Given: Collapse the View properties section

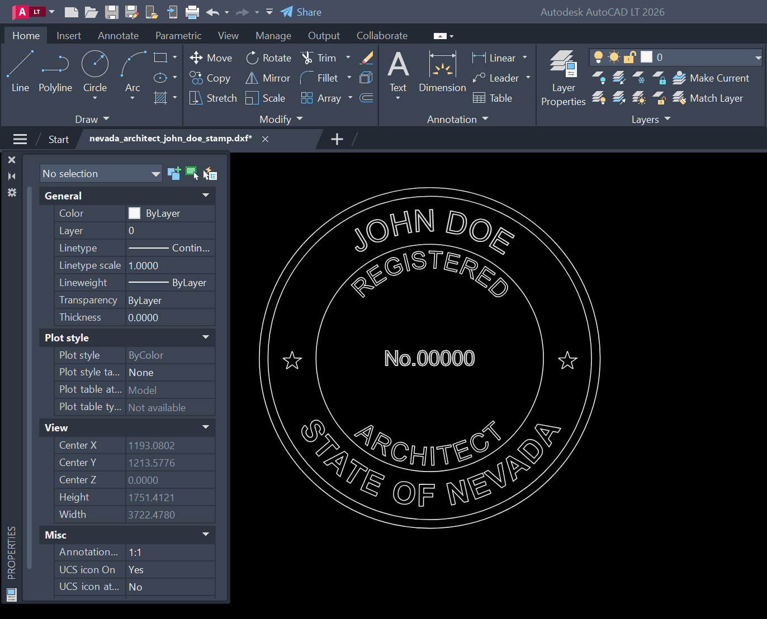Looking at the screenshot, I should 206,427.
